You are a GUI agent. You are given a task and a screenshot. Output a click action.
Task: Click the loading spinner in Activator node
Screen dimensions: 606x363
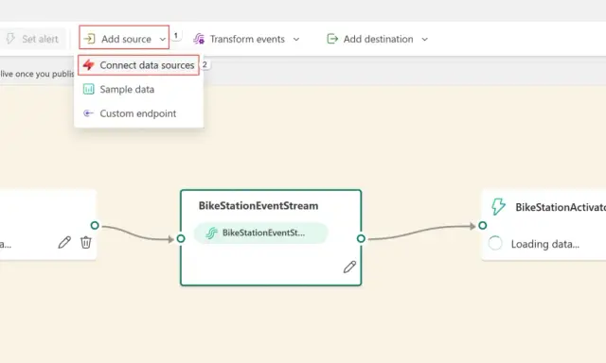(495, 243)
